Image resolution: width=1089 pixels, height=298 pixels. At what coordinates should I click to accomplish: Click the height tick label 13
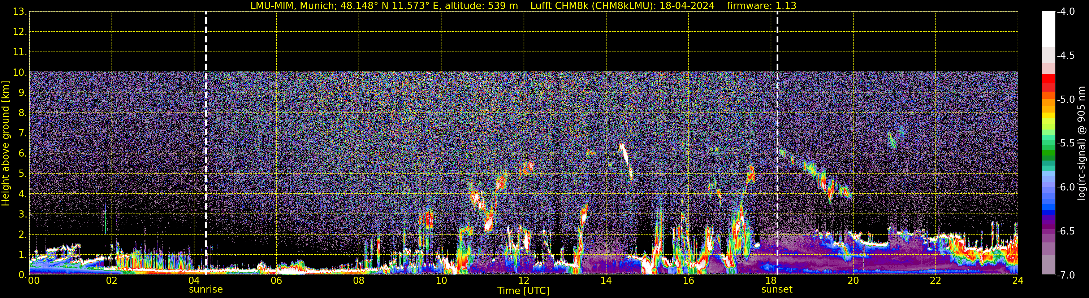pyautogui.click(x=20, y=12)
